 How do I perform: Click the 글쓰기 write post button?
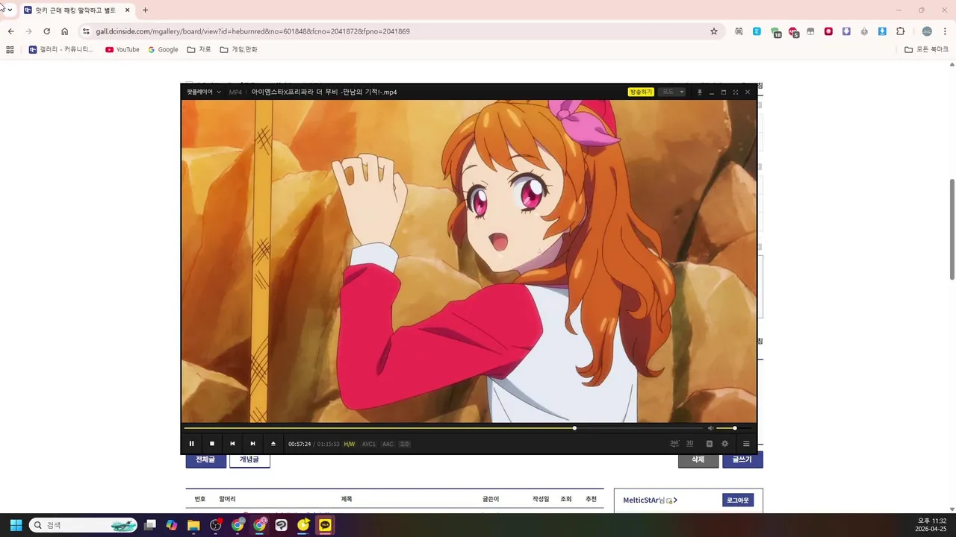coord(742,459)
